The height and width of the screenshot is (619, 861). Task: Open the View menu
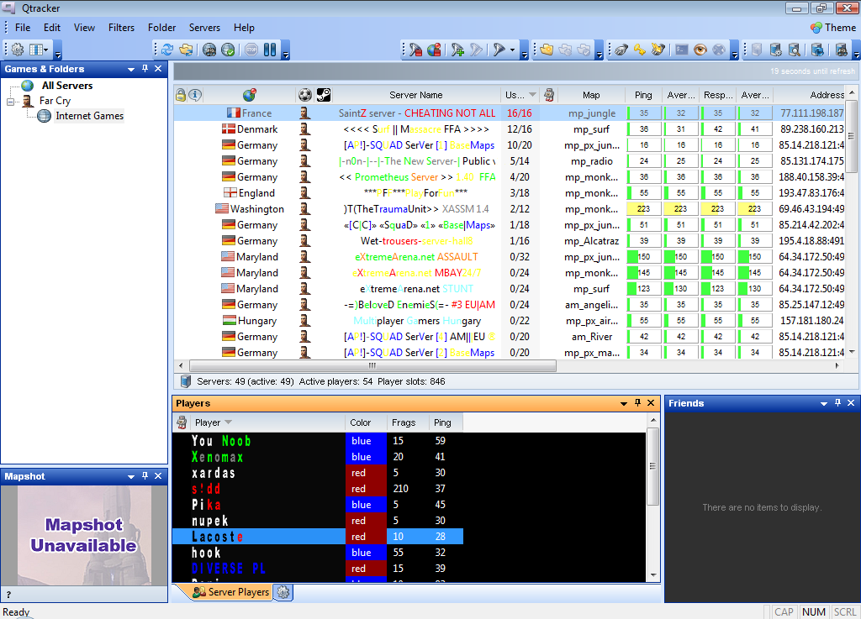pyautogui.click(x=84, y=28)
